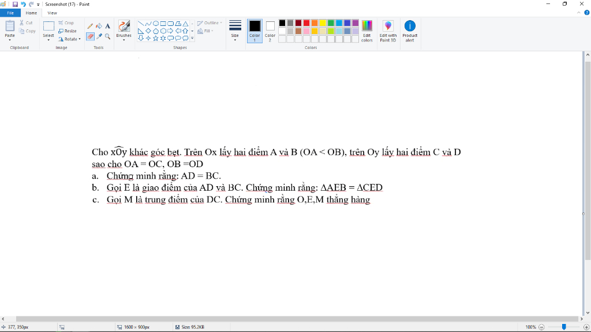Click the zoom slider handle
This screenshot has height=332, width=591.
point(564,327)
